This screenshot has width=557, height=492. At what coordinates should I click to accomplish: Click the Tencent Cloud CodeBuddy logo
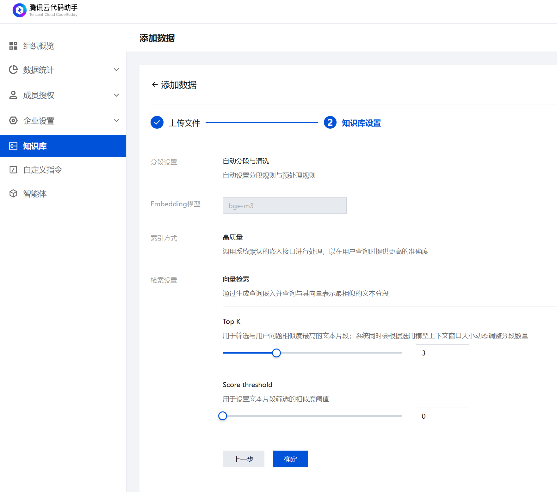(x=19, y=10)
